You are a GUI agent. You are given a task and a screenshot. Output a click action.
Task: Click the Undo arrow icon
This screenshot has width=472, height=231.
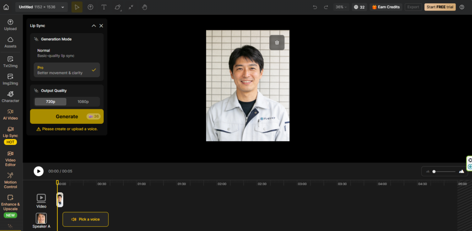coord(315,7)
